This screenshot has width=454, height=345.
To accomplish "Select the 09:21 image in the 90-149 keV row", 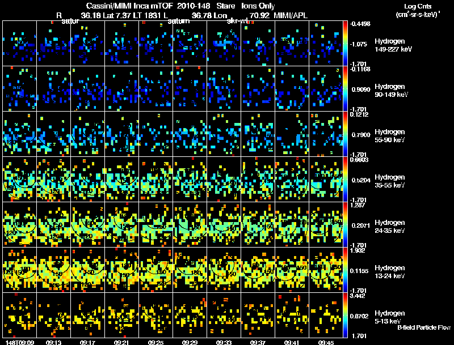I will [122, 89].
